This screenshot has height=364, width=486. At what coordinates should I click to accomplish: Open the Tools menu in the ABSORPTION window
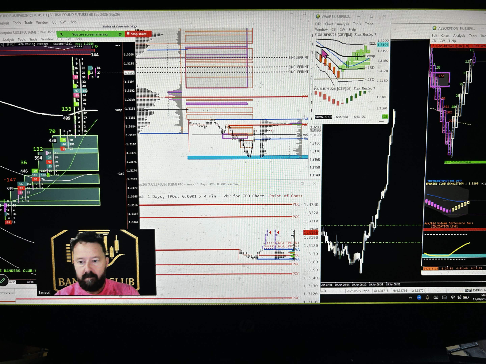pos(473,36)
